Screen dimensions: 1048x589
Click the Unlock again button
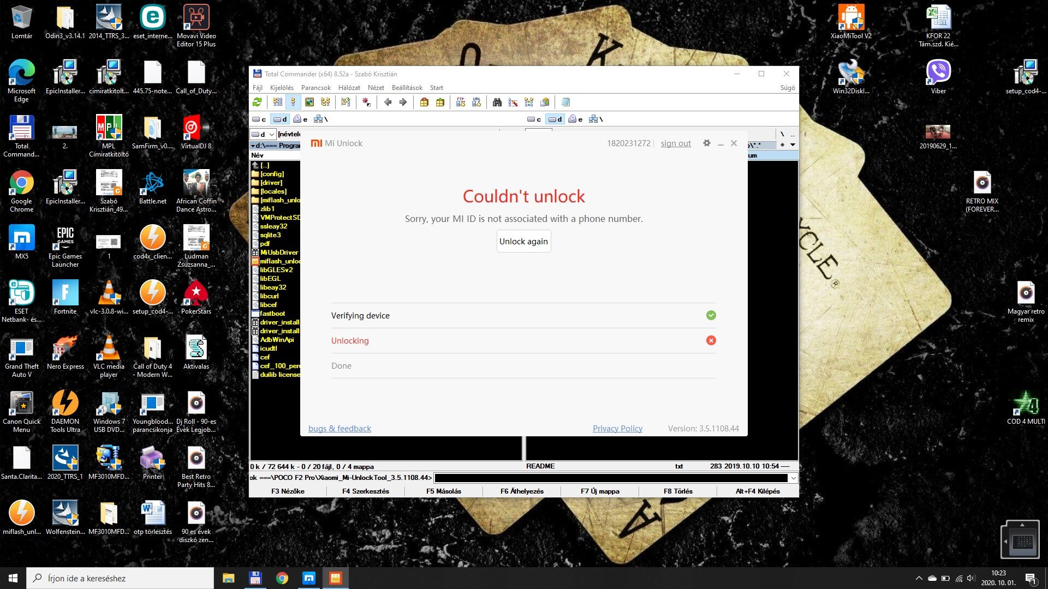[x=523, y=241]
